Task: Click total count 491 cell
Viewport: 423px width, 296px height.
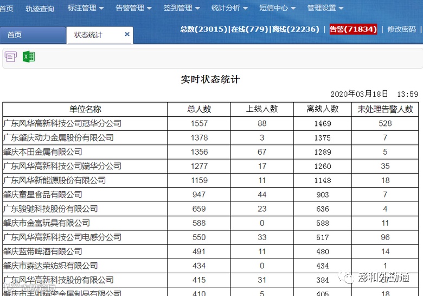Action: 199,251
